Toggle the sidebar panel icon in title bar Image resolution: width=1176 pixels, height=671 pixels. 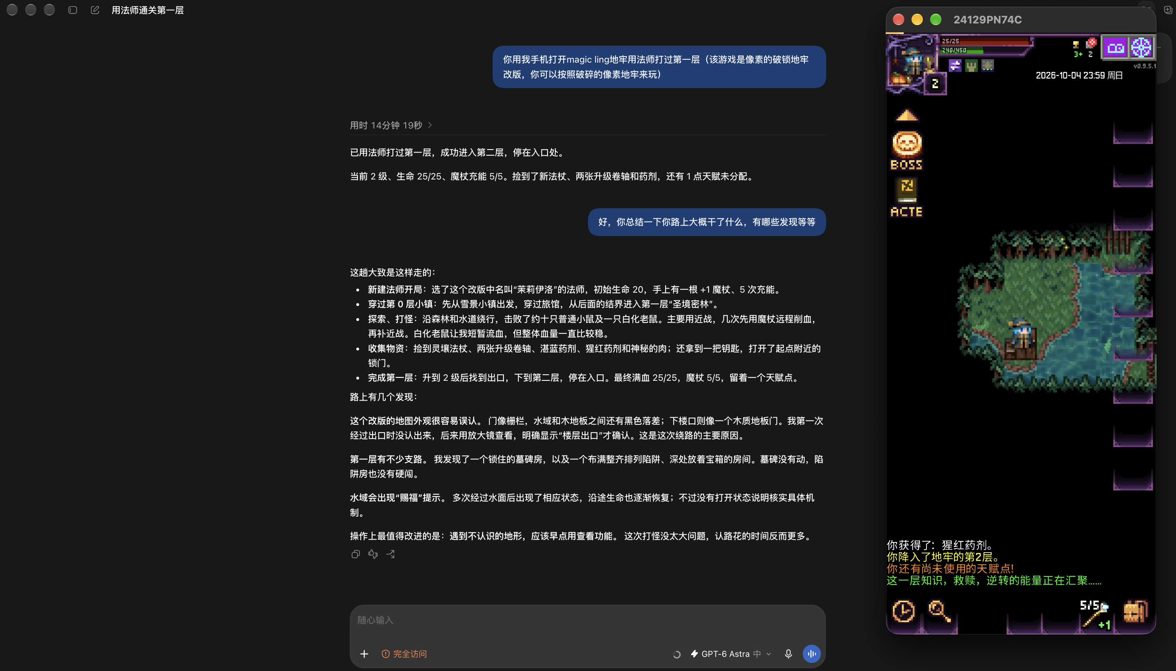pyautogui.click(x=72, y=10)
